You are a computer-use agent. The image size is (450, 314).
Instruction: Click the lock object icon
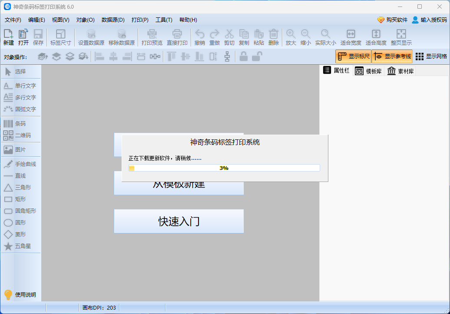pyautogui.click(x=244, y=56)
